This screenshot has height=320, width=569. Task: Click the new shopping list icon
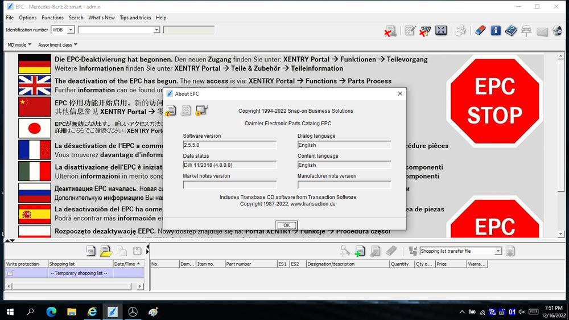(x=90, y=251)
